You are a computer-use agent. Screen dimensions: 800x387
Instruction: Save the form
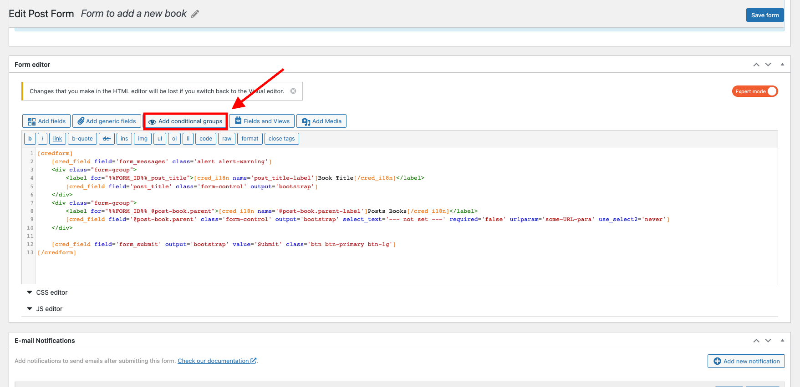[x=765, y=15]
